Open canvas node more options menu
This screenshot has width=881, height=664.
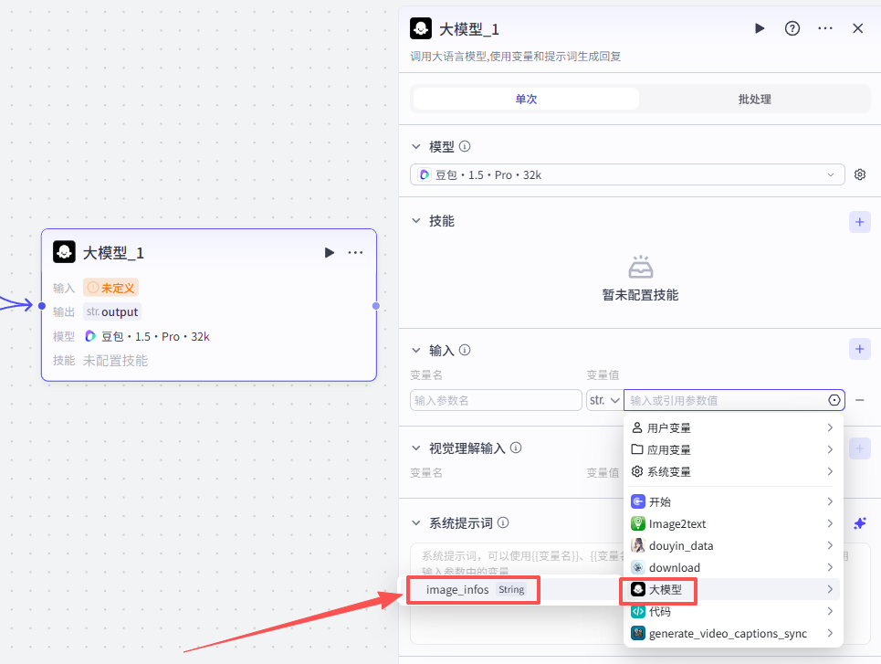tap(355, 253)
